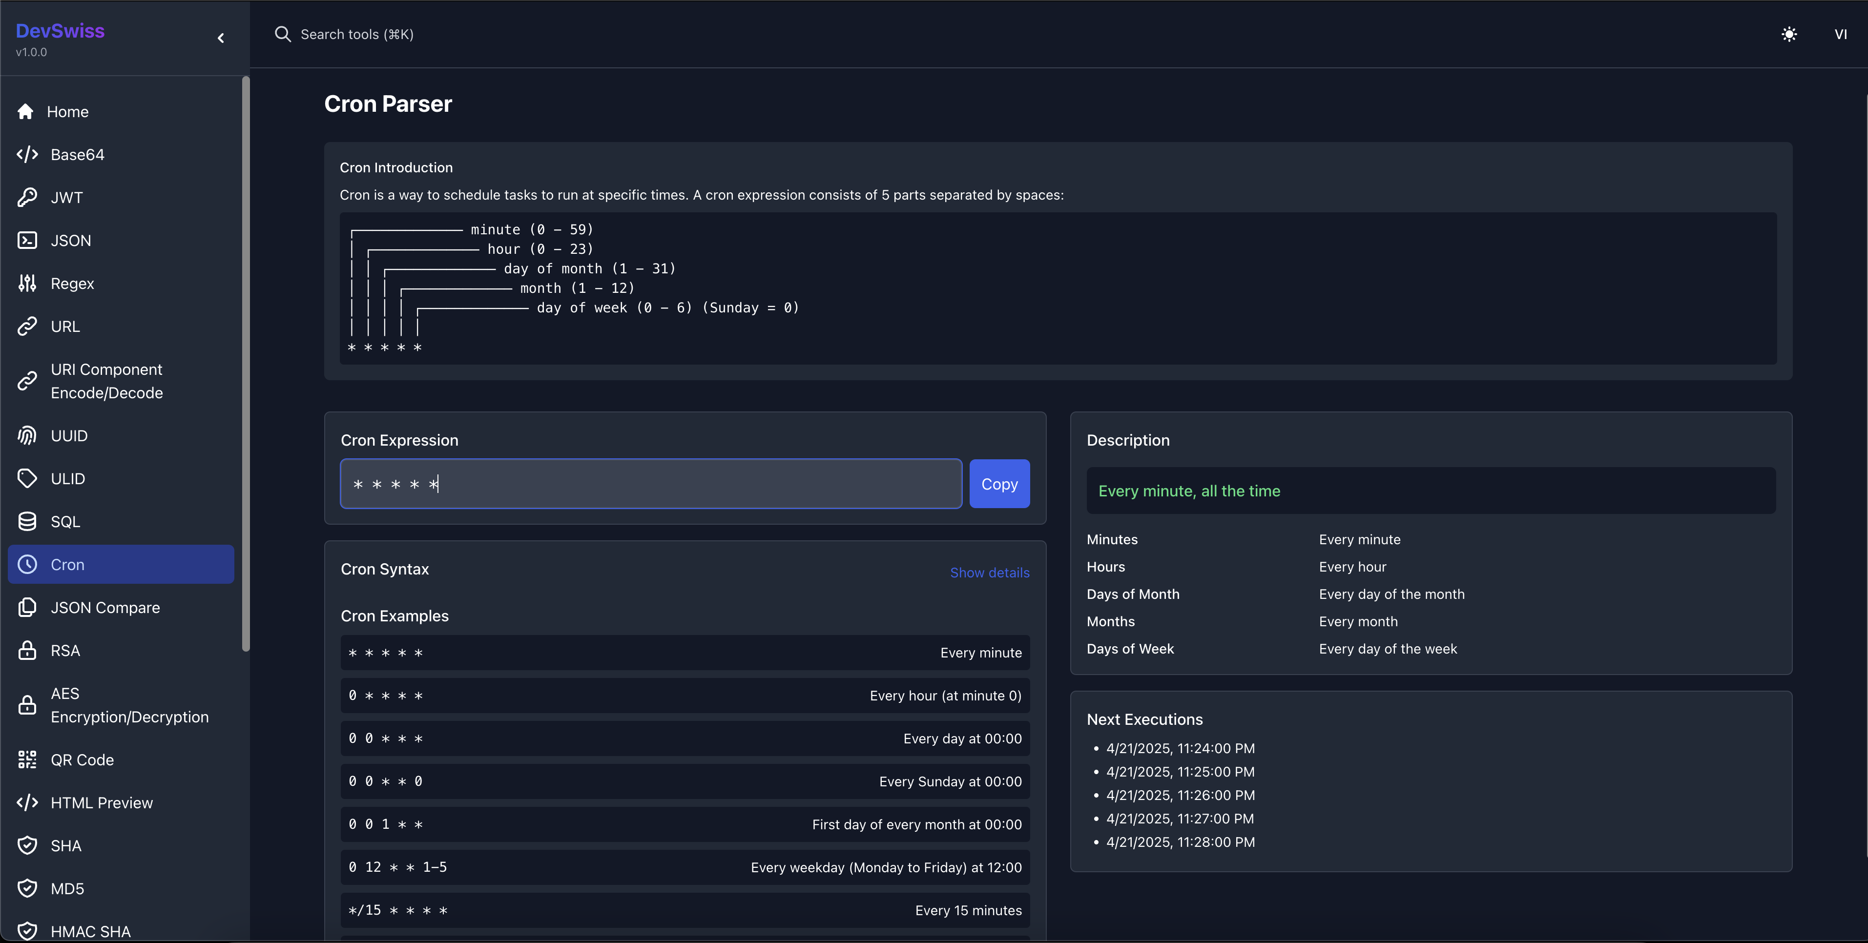Image resolution: width=1868 pixels, height=943 pixels.
Task: Click the Regex sliders icon
Action: click(27, 284)
